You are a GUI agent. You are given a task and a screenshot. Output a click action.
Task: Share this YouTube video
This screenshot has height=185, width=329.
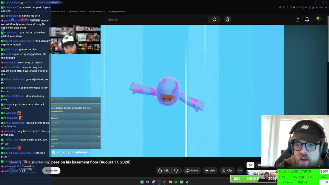pos(192,171)
